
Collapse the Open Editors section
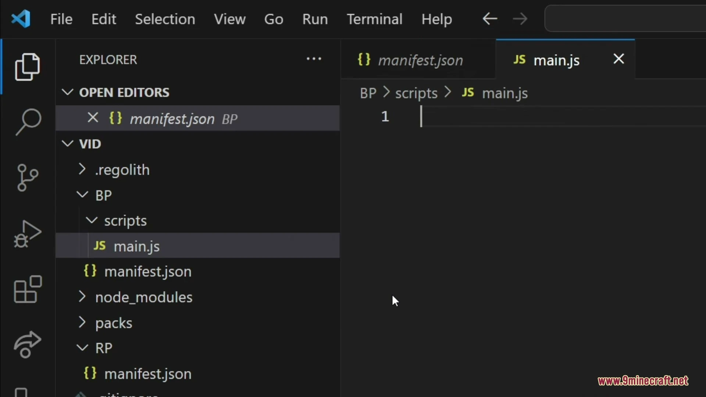tap(68, 92)
